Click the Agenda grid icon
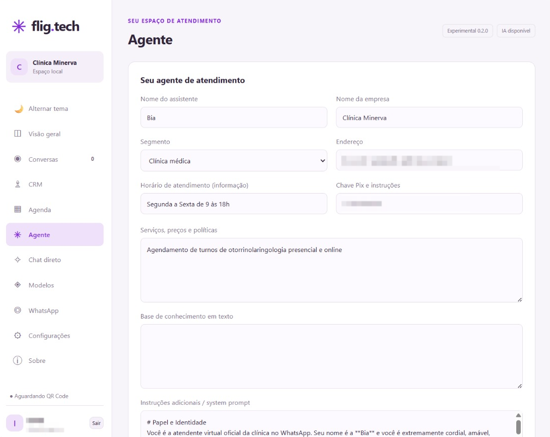 (18, 210)
